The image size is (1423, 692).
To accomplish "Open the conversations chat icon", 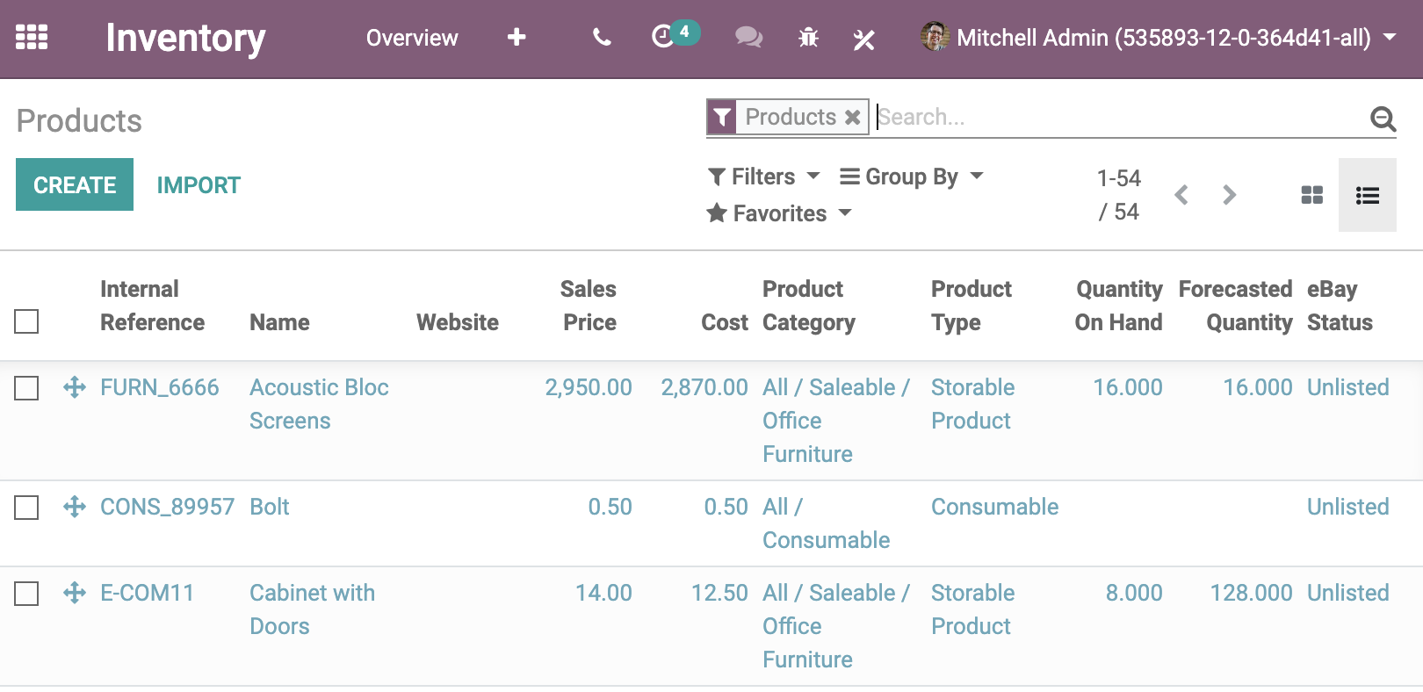I will (x=748, y=38).
